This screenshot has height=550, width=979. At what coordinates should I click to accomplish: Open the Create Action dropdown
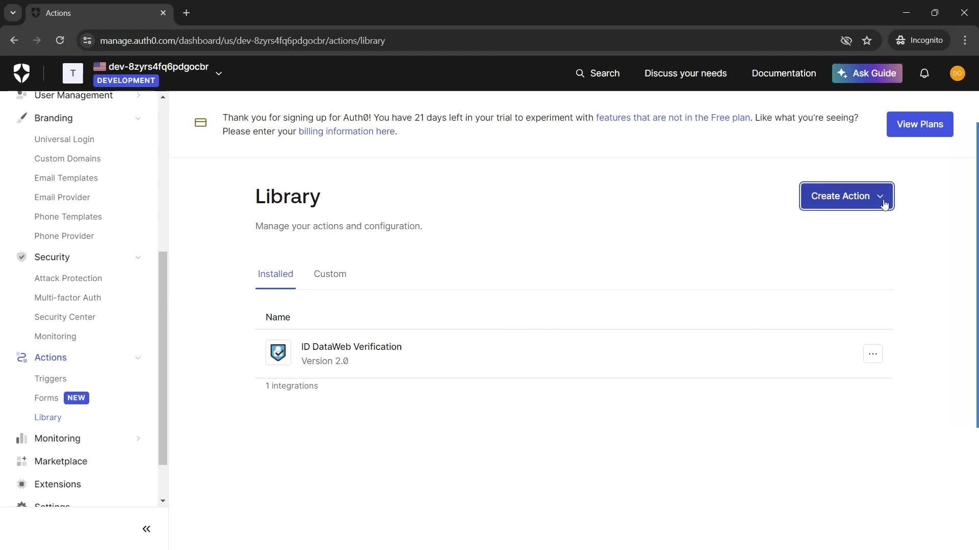coord(846,196)
